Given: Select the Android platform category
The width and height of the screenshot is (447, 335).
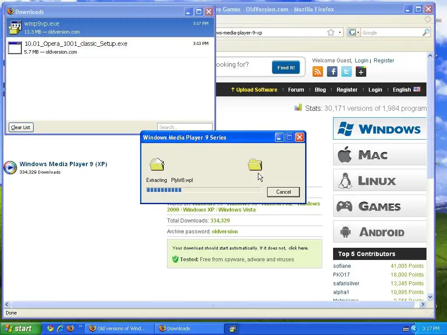Looking at the screenshot, I should tap(380, 232).
